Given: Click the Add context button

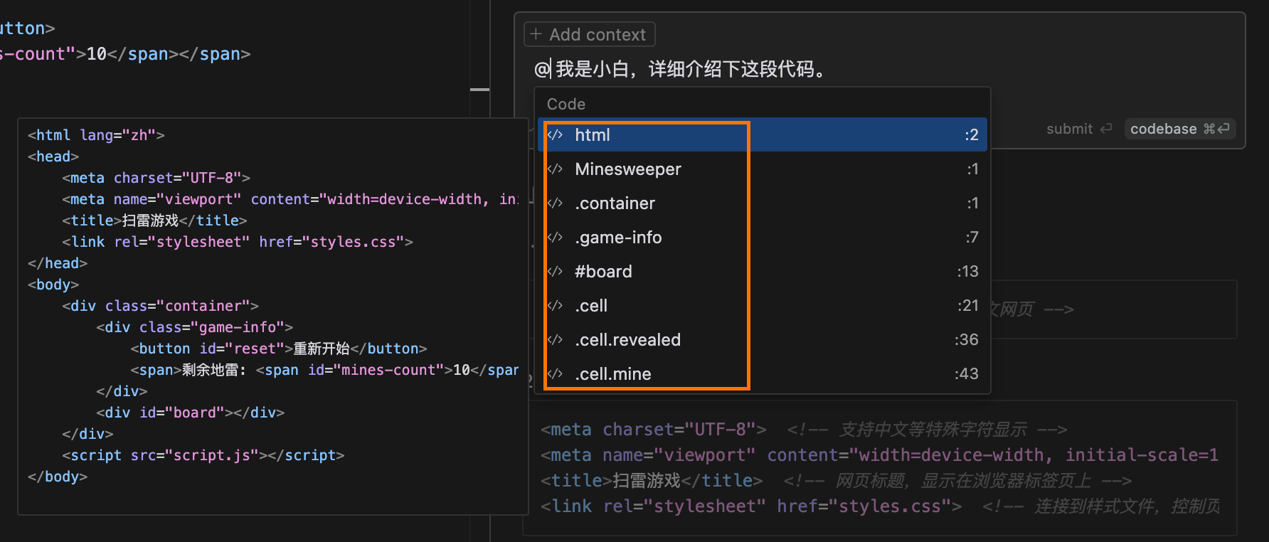Looking at the screenshot, I should click(x=589, y=34).
